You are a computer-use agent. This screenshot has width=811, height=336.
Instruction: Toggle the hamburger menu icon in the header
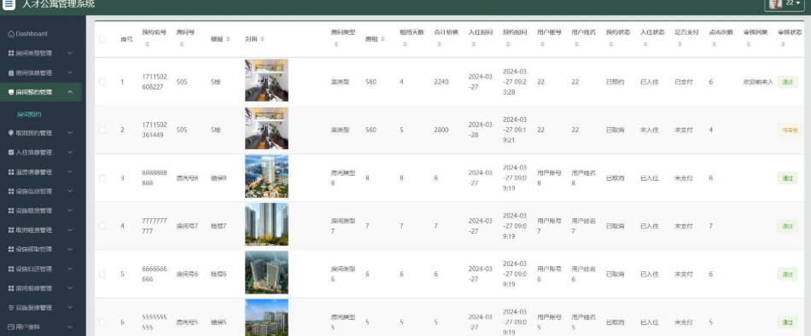tap(9, 3)
